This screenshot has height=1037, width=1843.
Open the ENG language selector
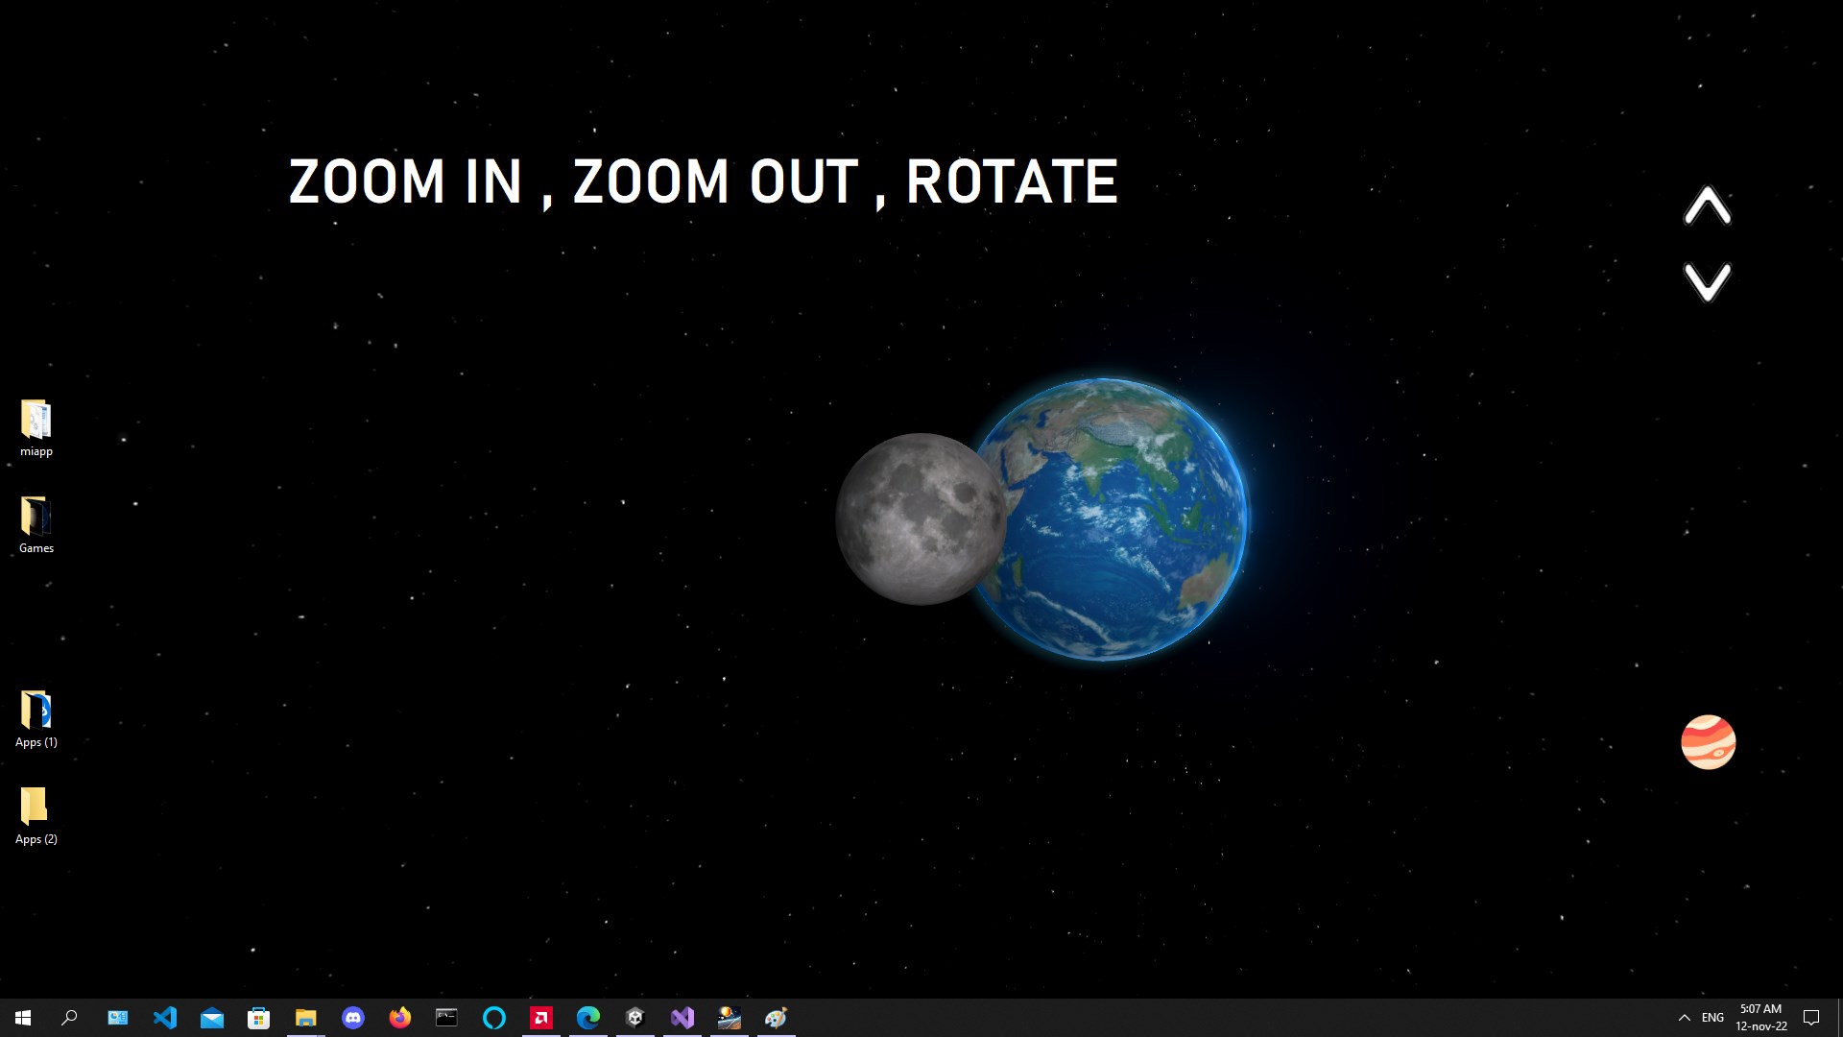1711,1017
